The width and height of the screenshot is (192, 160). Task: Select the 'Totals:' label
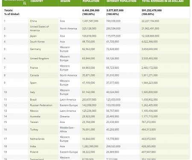click(x=9, y=10)
